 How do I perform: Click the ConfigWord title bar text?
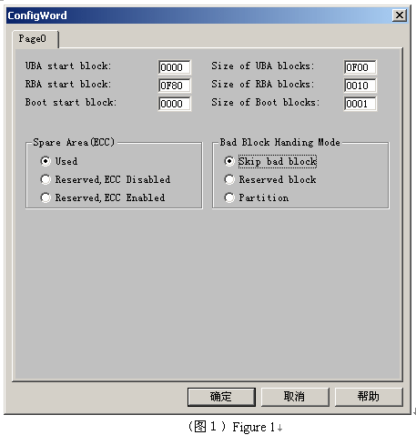[37, 15]
